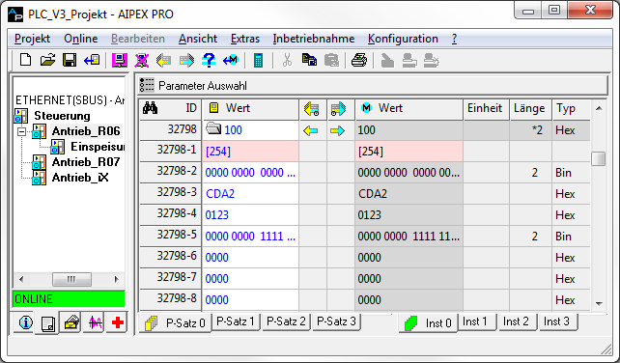This screenshot has width=620, height=363.
Task: Click the ID 32798-5 row cell
Action: 170,237
